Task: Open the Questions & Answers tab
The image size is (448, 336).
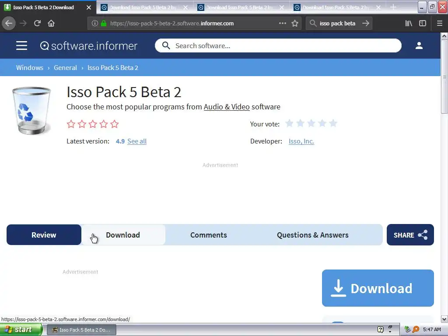Action: point(313,235)
